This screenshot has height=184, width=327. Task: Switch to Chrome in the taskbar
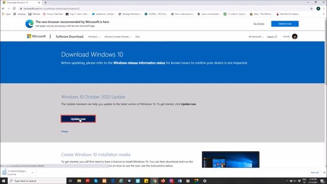pos(154,181)
